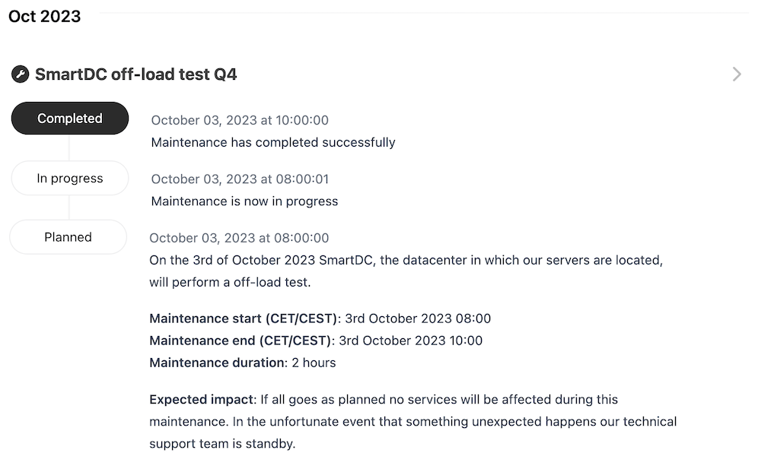This screenshot has width=761, height=472.
Task: Click "Maintenance is now in progress" message
Action: pyautogui.click(x=244, y=201)
